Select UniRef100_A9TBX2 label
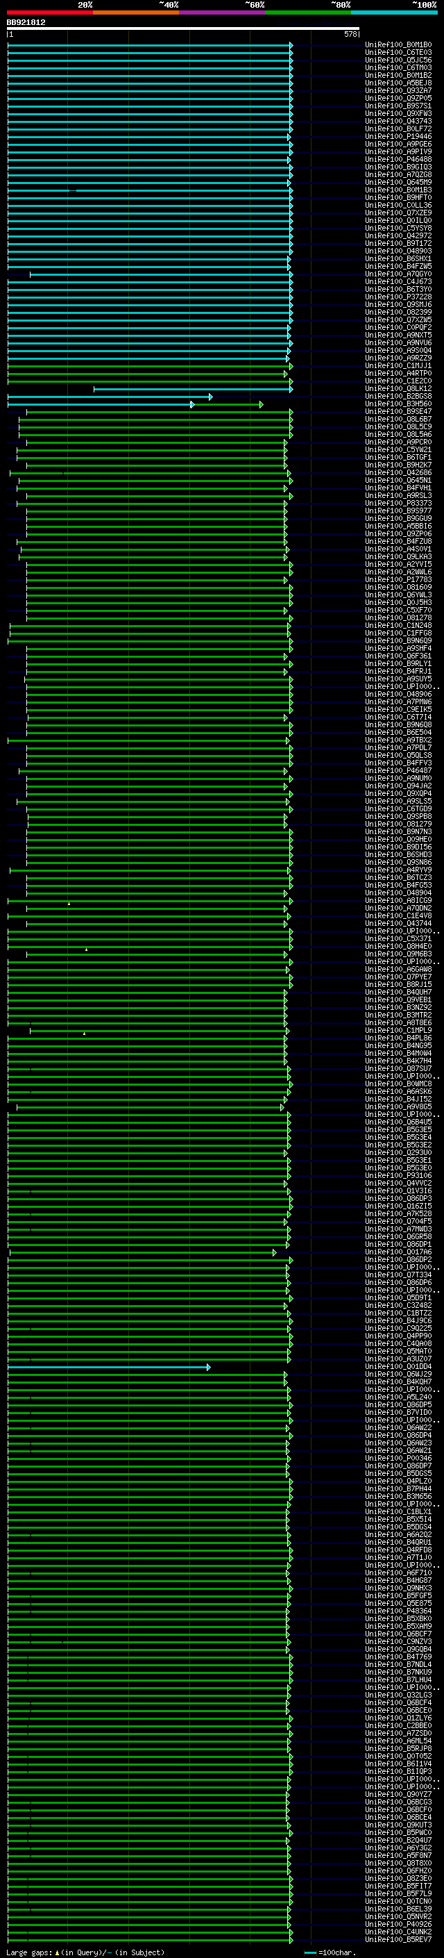 click(398, 740)
